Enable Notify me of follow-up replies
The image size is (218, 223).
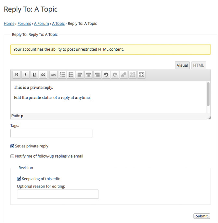tap(13, 156)
